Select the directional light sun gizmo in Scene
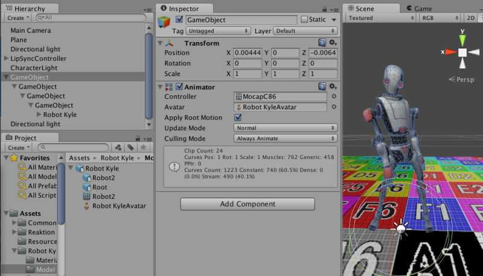 pos(401,228)
